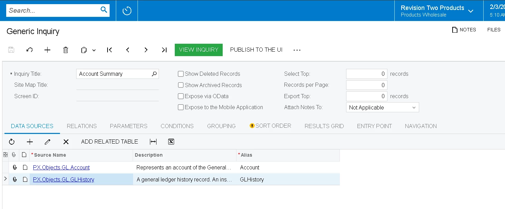Delete the selected data source row
This screenshot has height=209, width=505.
tap(66, 142)
